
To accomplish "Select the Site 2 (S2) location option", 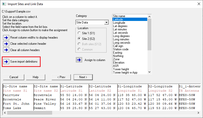I will pos(79,39).
